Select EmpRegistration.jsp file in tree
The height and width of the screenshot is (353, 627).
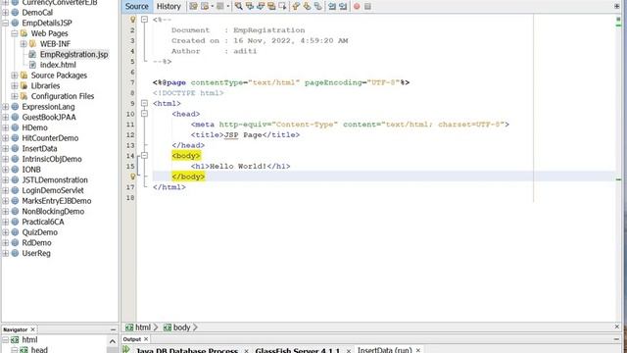74,54
